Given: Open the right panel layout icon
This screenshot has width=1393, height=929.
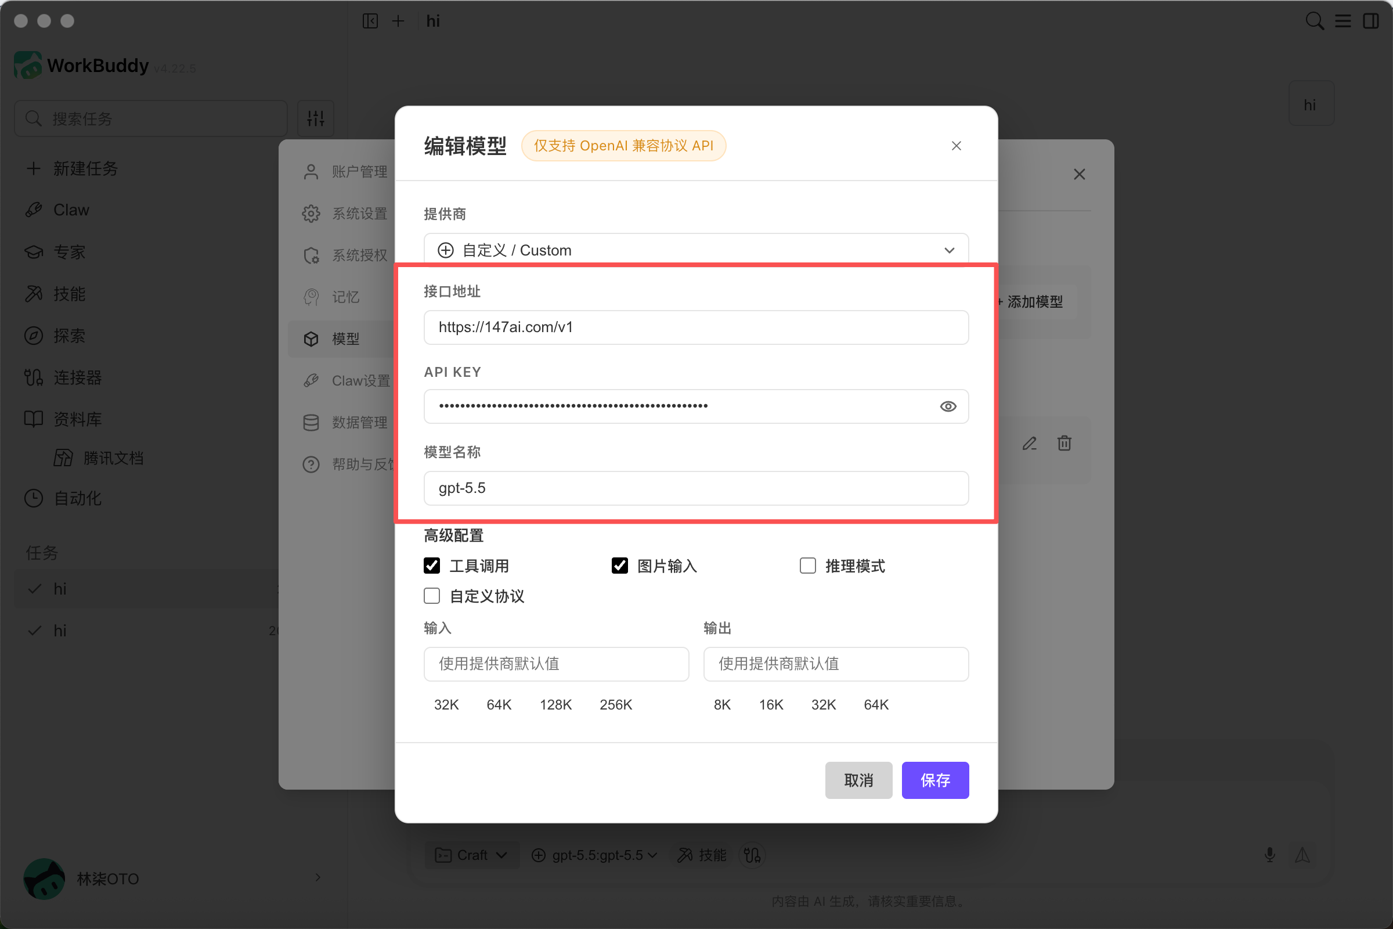Looking at the screenshot, I should pos(1370,21).
